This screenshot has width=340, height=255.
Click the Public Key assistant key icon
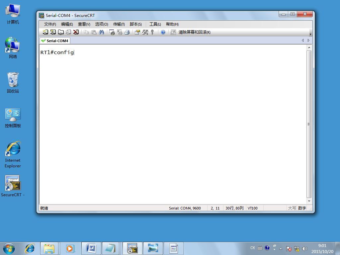point(152,32)
